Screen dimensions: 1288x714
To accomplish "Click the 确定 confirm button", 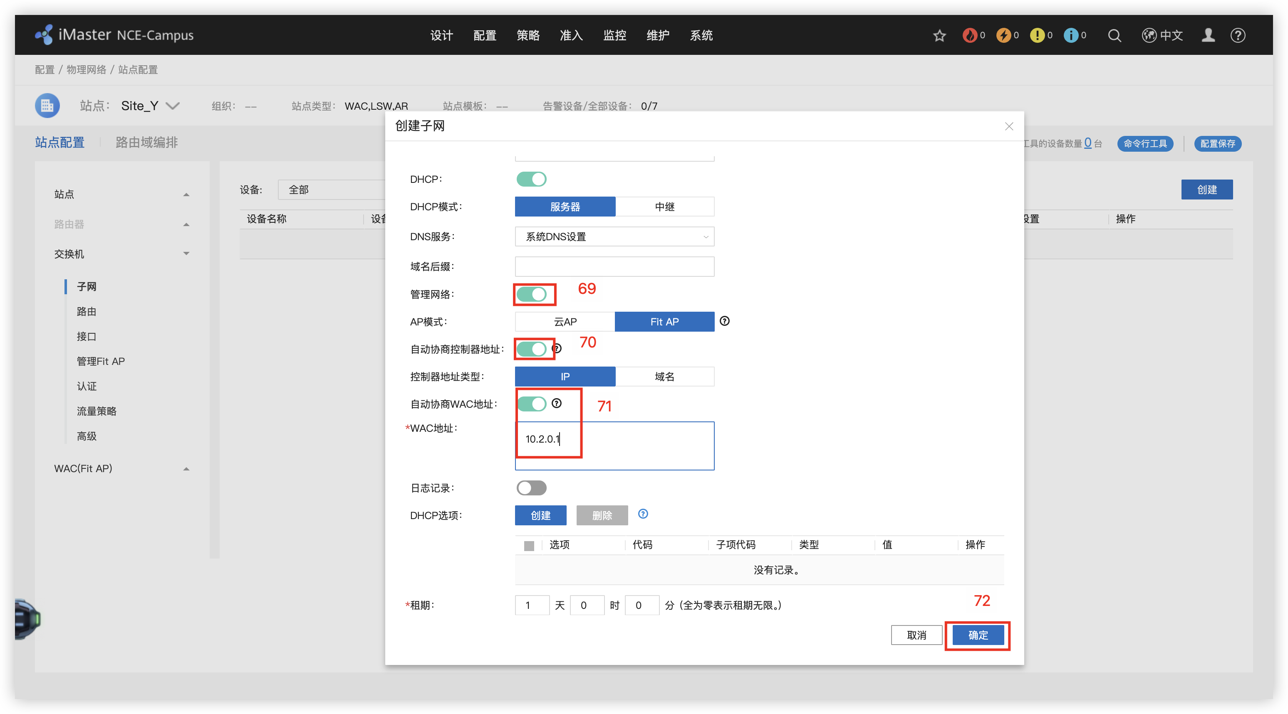I will pyautogui.click(x=978, y=635).
